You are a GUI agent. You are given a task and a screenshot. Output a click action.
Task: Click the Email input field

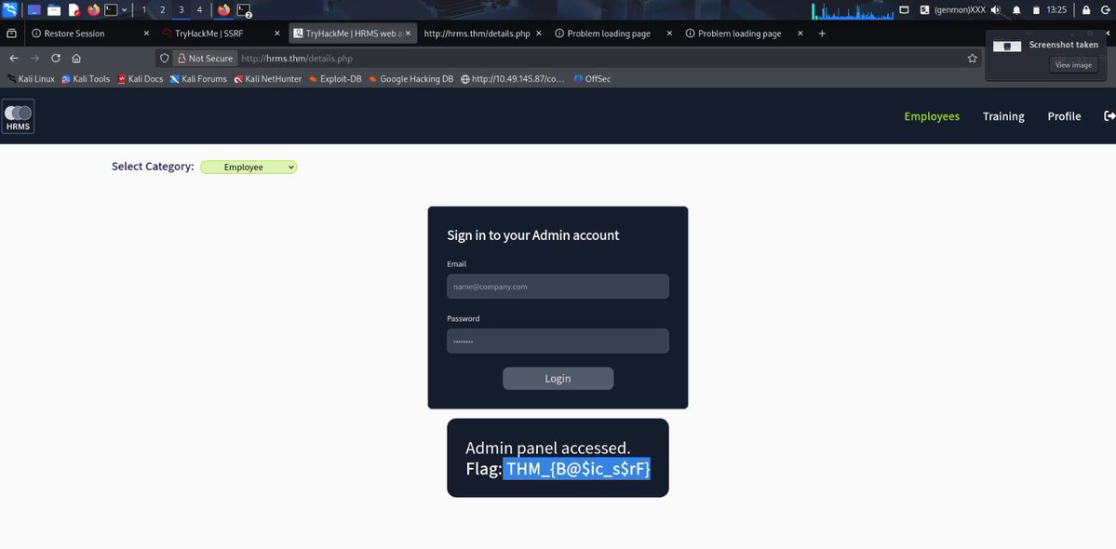(x=558, y=287)
